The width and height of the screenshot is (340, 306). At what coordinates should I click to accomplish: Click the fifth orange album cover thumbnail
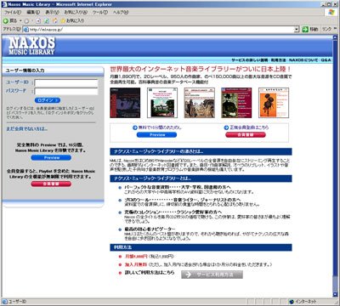(274, 103)
